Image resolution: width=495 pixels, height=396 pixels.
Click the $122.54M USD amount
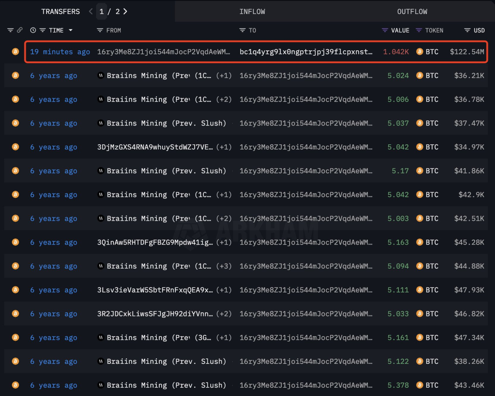[467, 52]
